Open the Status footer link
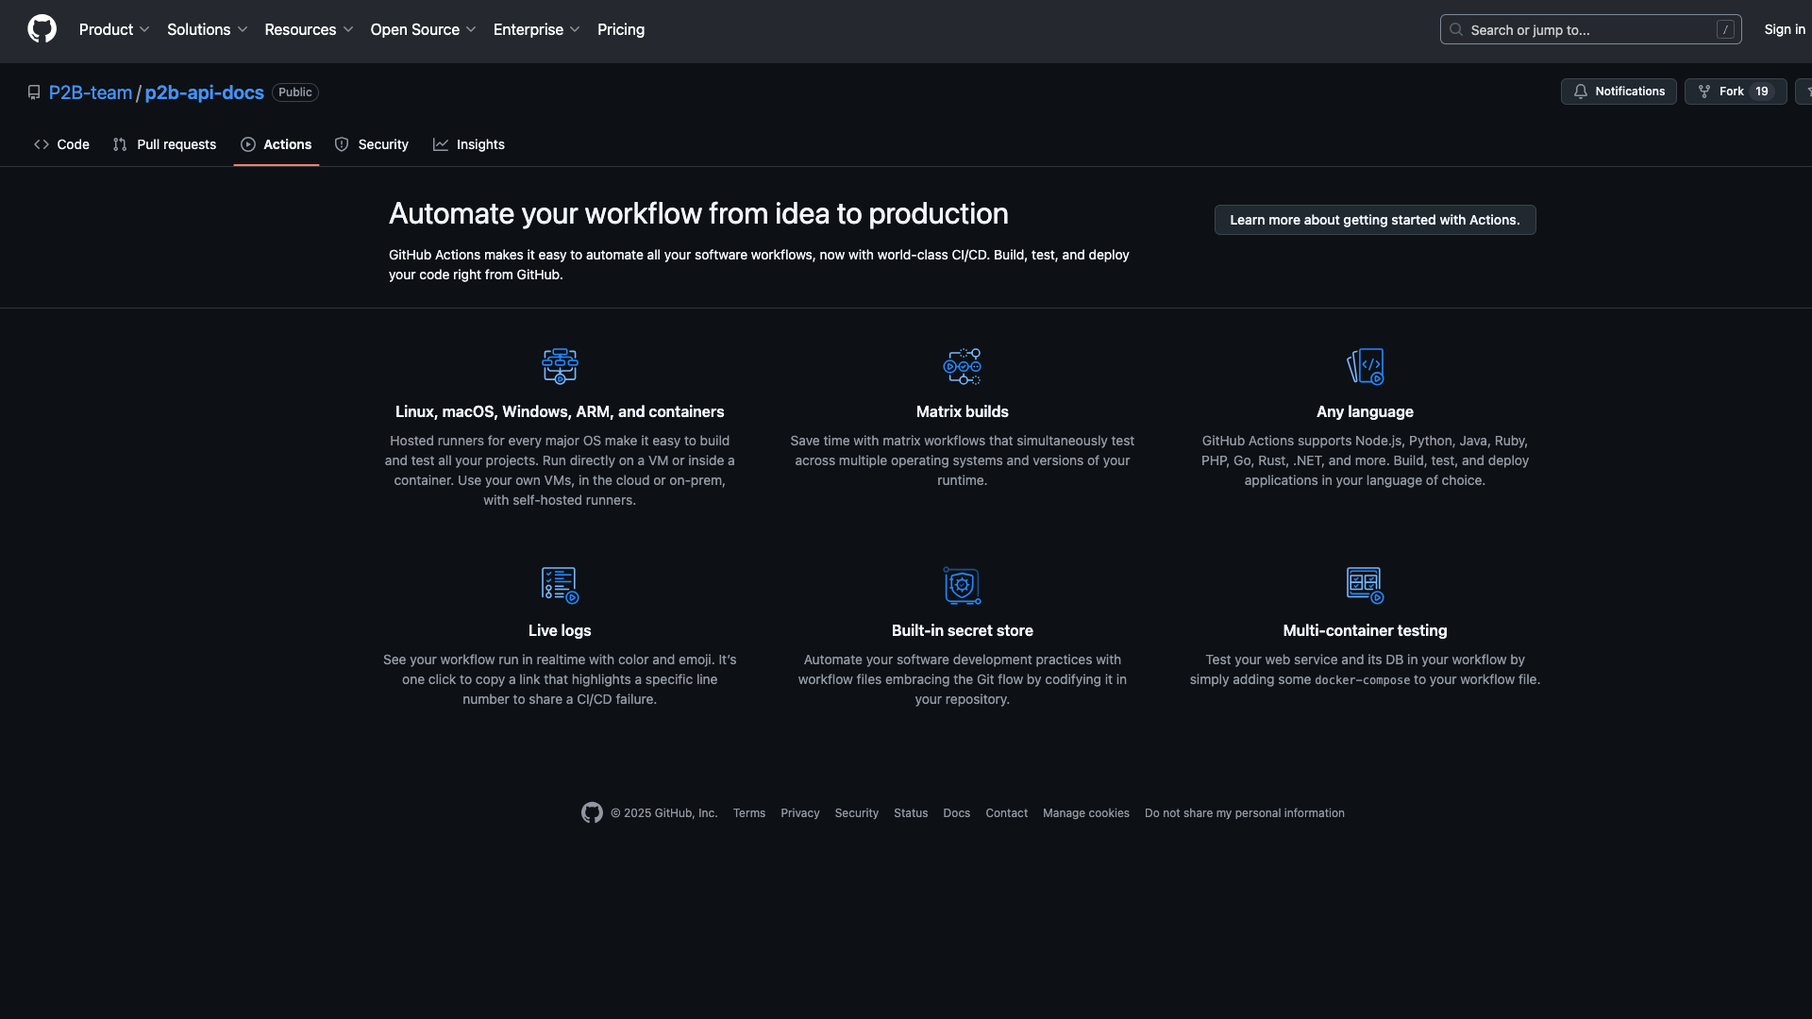Viewport: 1812px width, 1019px height. (911, 813)
